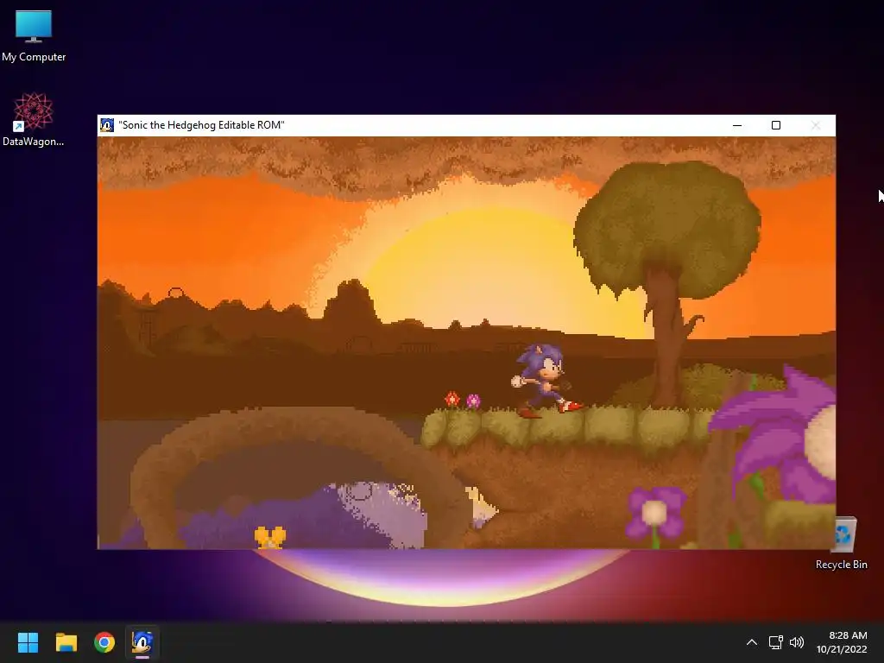884x663 pixels.
Task: Open the Windows Start menu
Action: [28, 642]
